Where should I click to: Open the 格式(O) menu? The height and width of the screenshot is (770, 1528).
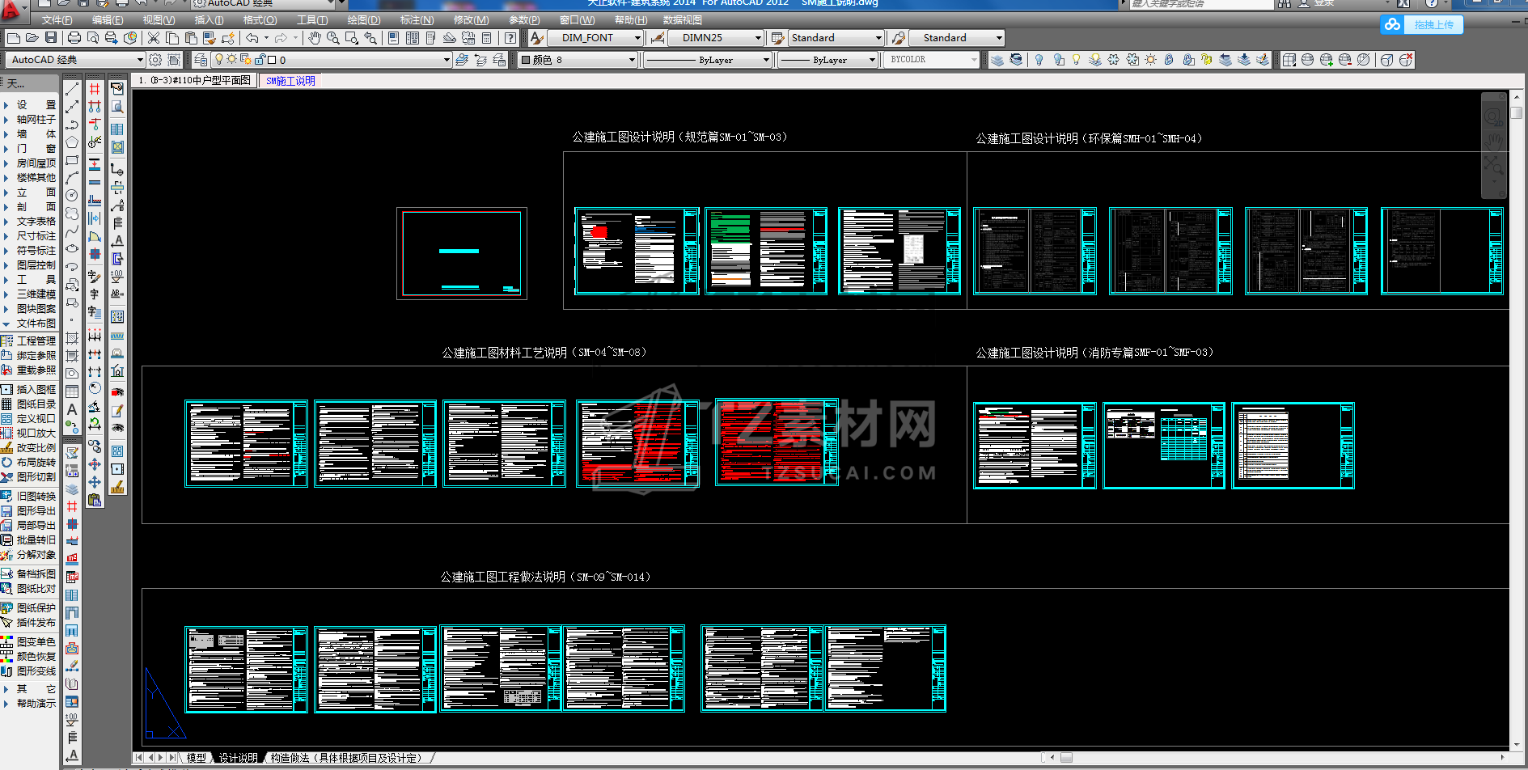click(x=260, y=20)
